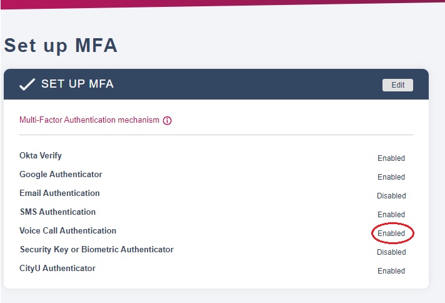Select the Voice Call Authentication label
This screenshot has height=303, width=445.
click(x=67, y=230)
